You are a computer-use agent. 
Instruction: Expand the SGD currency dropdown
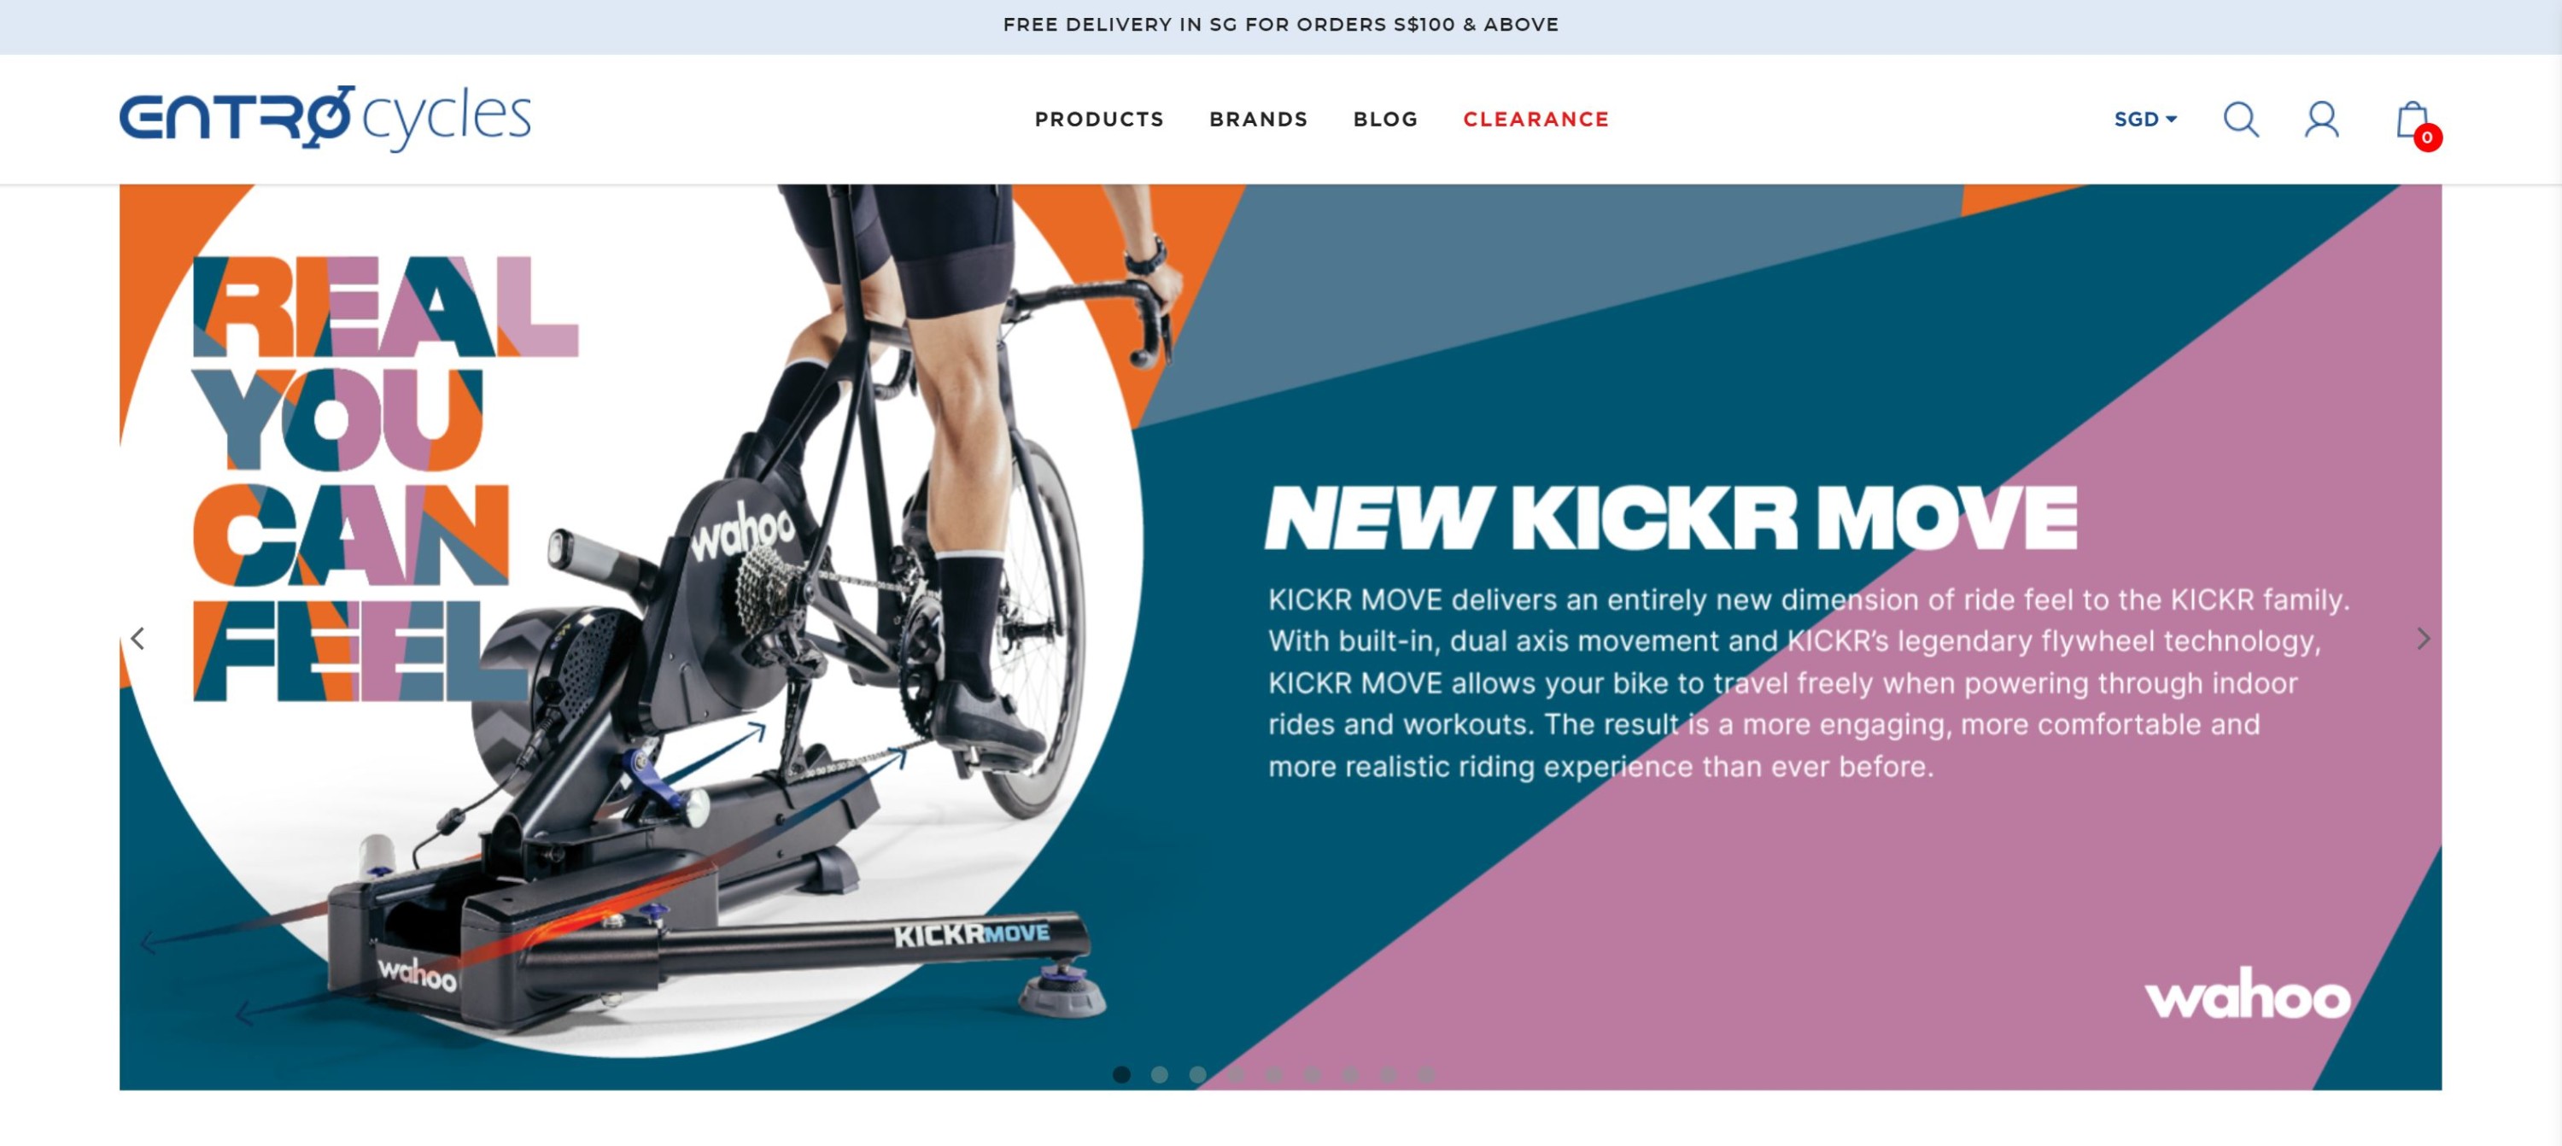coord(2146,120)
